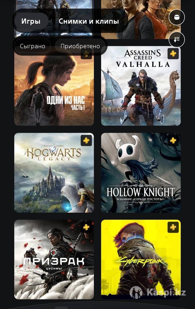Open Hogwarts Legacy game tile
Viewport: 195px width, 309px height.
54,173
